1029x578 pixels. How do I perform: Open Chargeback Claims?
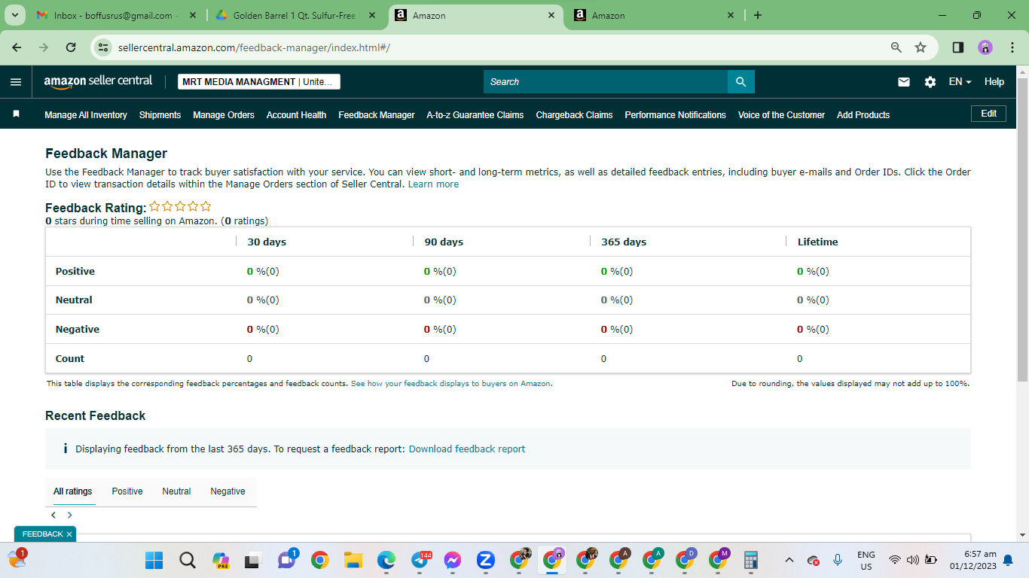click(574, 115)
